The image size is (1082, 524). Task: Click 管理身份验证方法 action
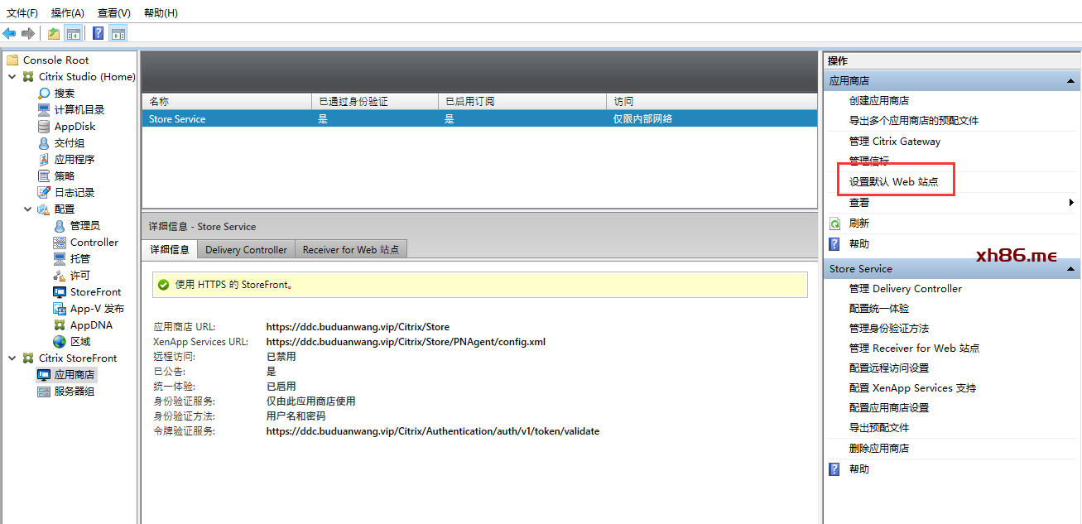[889, 329]
